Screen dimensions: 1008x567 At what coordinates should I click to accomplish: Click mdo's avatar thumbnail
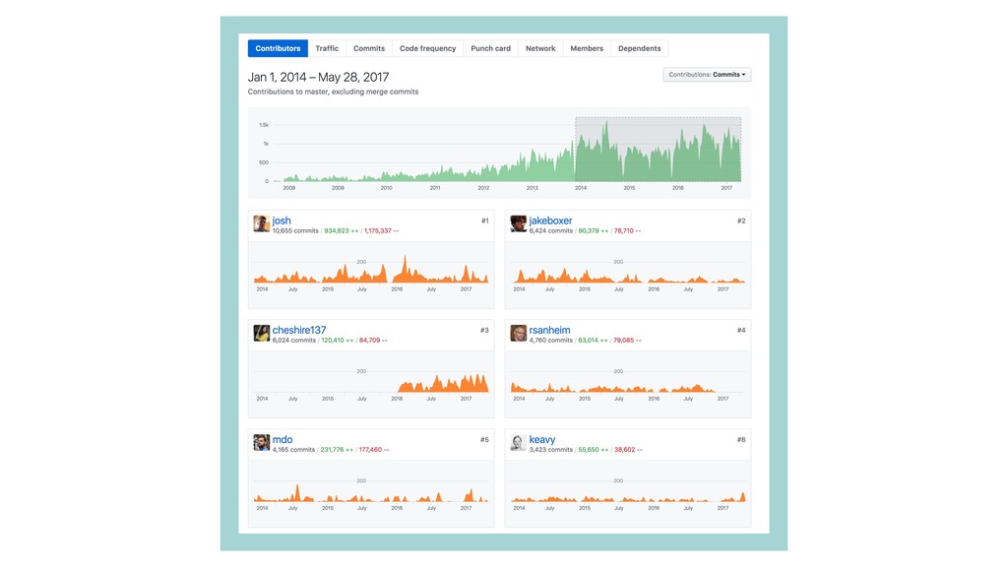[x=261, y=443]
